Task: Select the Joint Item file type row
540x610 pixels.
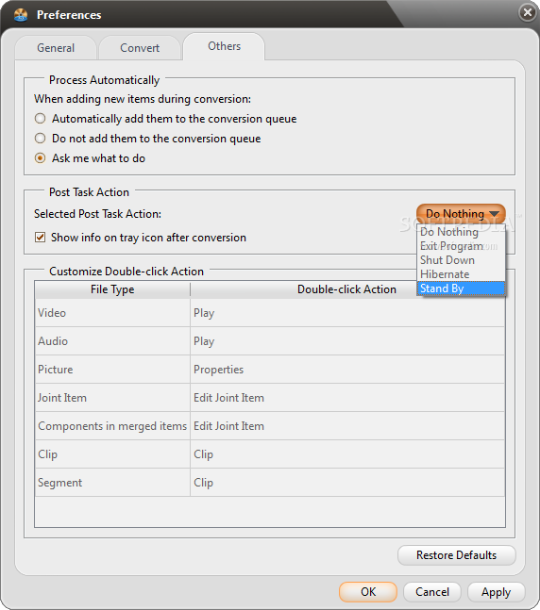Action: (x=112, y=398)
